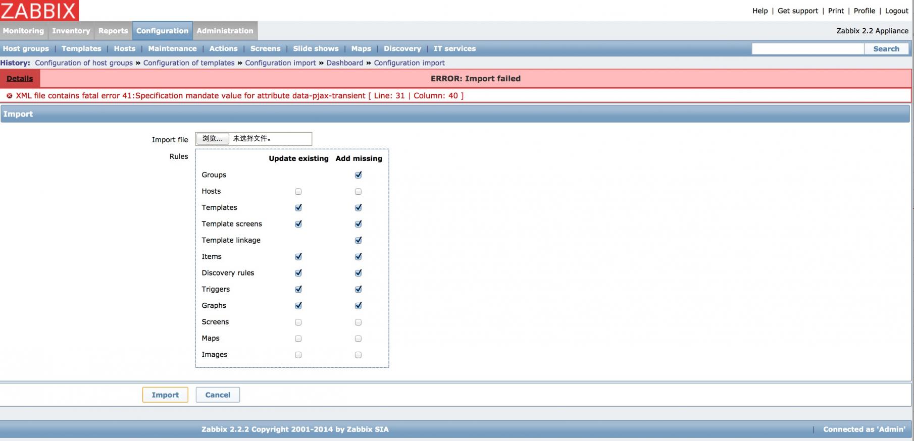This screenshot has height=441, width=914.
Task: Toggle Update existing for Template screens
Action: [x=298, y=224]
